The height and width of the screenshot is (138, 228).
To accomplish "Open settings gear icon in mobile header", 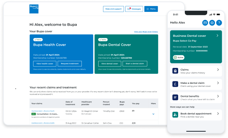I will click(212, 23).
